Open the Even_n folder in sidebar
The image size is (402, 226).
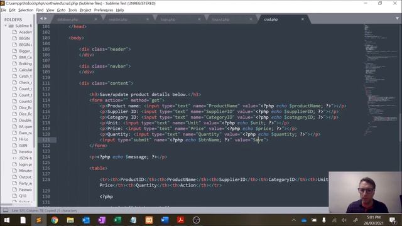click(x=25, y=132)
